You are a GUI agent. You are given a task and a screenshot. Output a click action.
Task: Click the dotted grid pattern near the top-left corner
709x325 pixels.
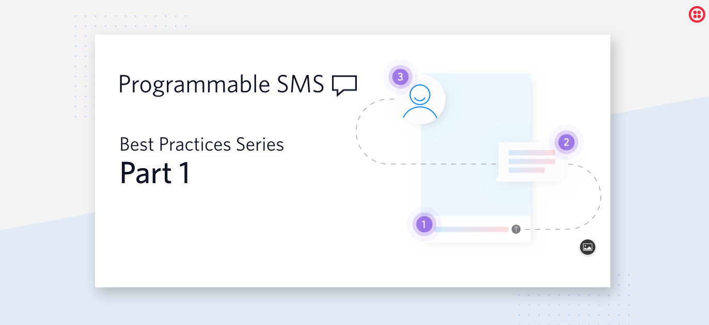[x=131, y=36]
